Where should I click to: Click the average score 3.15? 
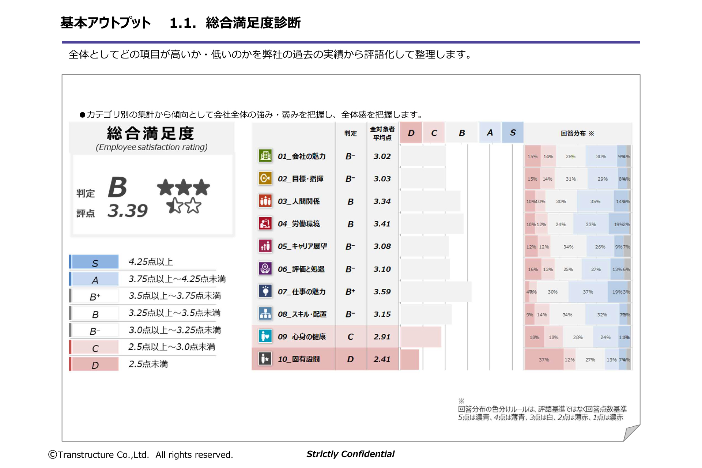coord(382,314)
